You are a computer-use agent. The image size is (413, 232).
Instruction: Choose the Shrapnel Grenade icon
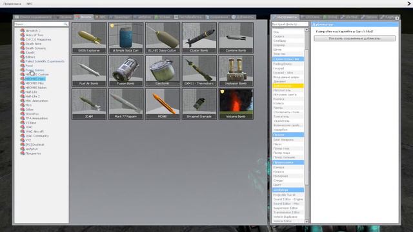[x=199, y=104]
